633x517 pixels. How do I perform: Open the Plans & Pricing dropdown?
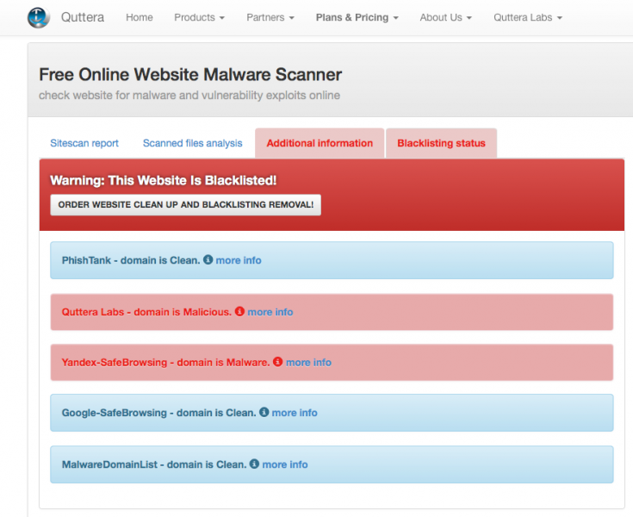point(357,17)
